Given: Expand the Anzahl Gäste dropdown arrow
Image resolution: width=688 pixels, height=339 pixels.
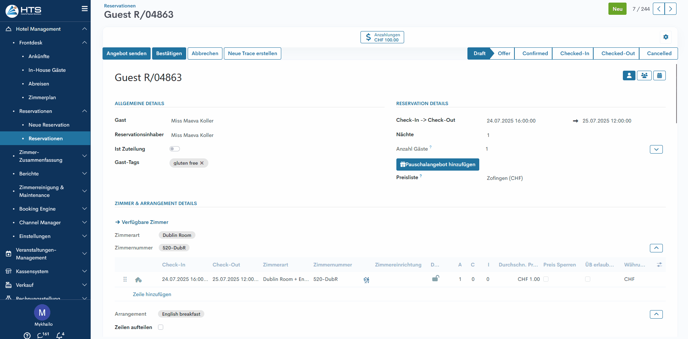Looking at the screenshot, I should click(x=656, y=150).
